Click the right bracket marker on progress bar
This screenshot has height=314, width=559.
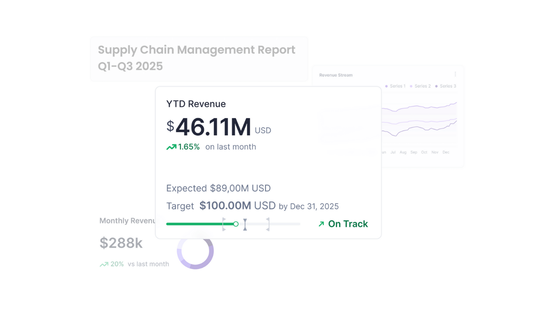tap(268, 224)
